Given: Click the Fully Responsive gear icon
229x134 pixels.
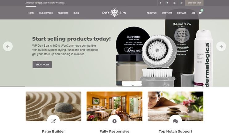Looking at the screenshot, I should 114,121.
